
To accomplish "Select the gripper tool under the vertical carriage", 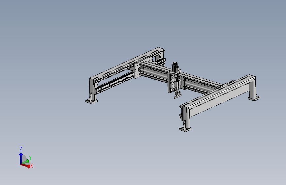I will (x=177, y=95).
